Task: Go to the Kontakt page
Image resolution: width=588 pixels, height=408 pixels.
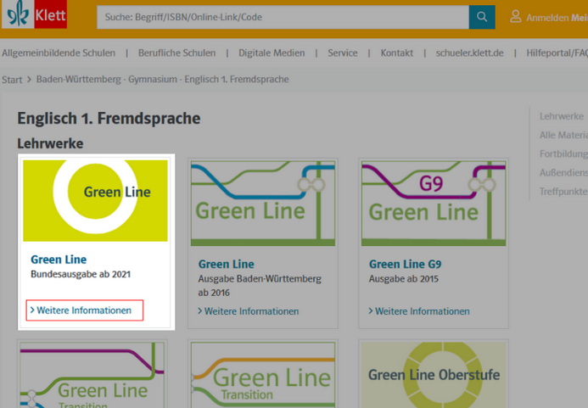Action: point(397,53)
